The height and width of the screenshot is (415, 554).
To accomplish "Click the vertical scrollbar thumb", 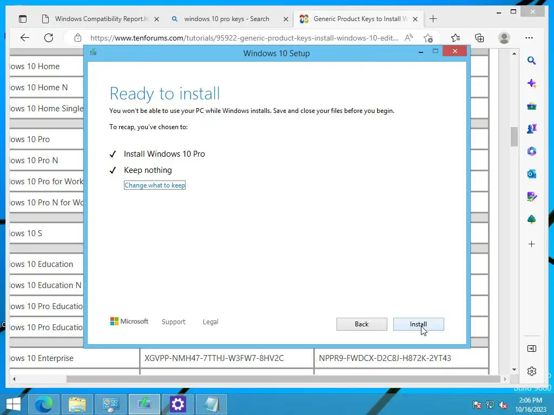I will [x=515, y=136].
